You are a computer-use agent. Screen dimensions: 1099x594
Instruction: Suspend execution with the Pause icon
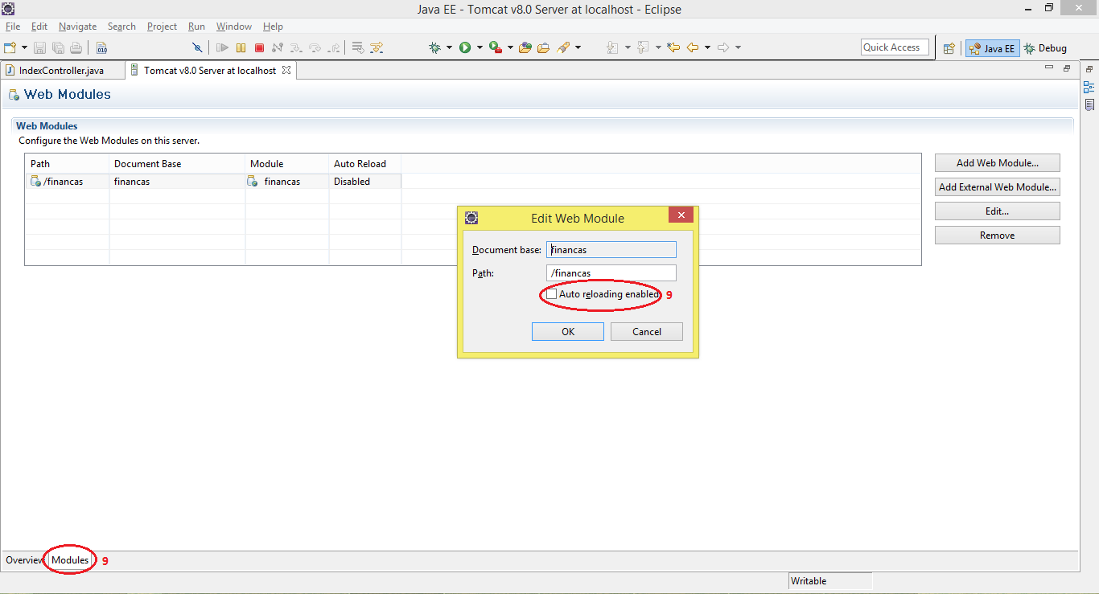coord(241,47)
